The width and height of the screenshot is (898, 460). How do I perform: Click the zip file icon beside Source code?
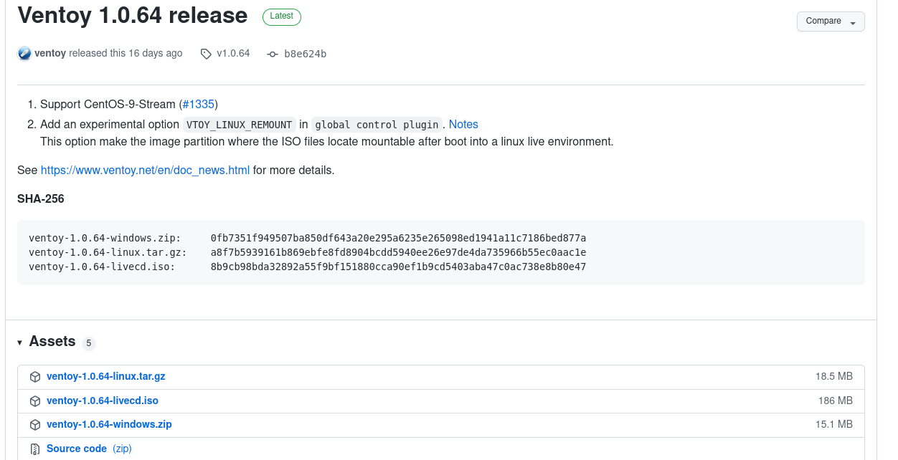[34, 449]
